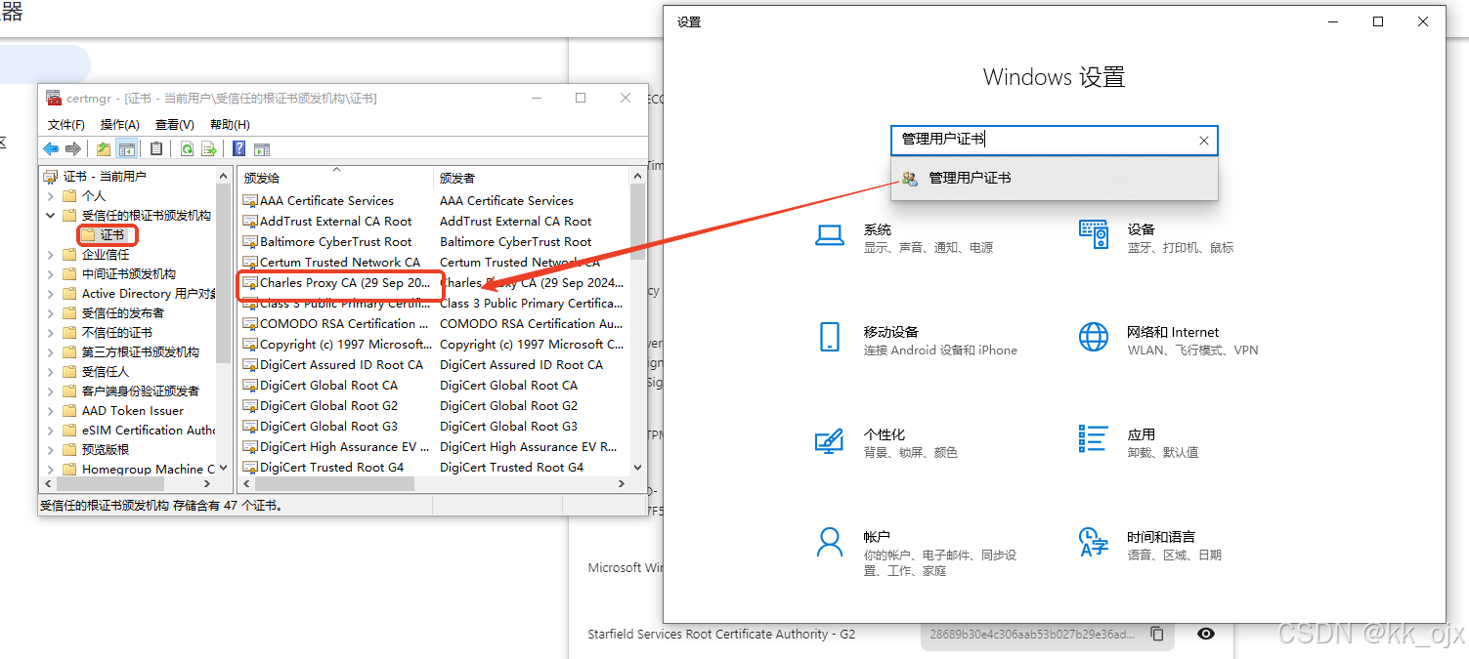Viewport: 1469px width, 659px height.
Task: Expand the AAD Token Issuer node
Action: [51, 410]
